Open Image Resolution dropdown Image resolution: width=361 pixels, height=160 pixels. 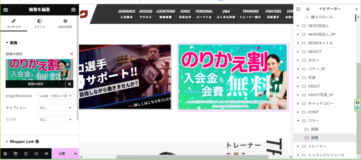55,96
